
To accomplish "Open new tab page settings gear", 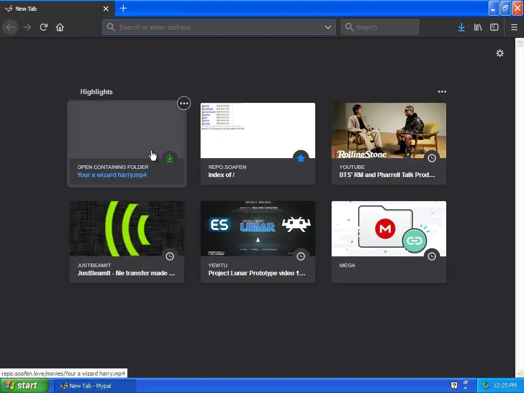I will pos(499,53).
